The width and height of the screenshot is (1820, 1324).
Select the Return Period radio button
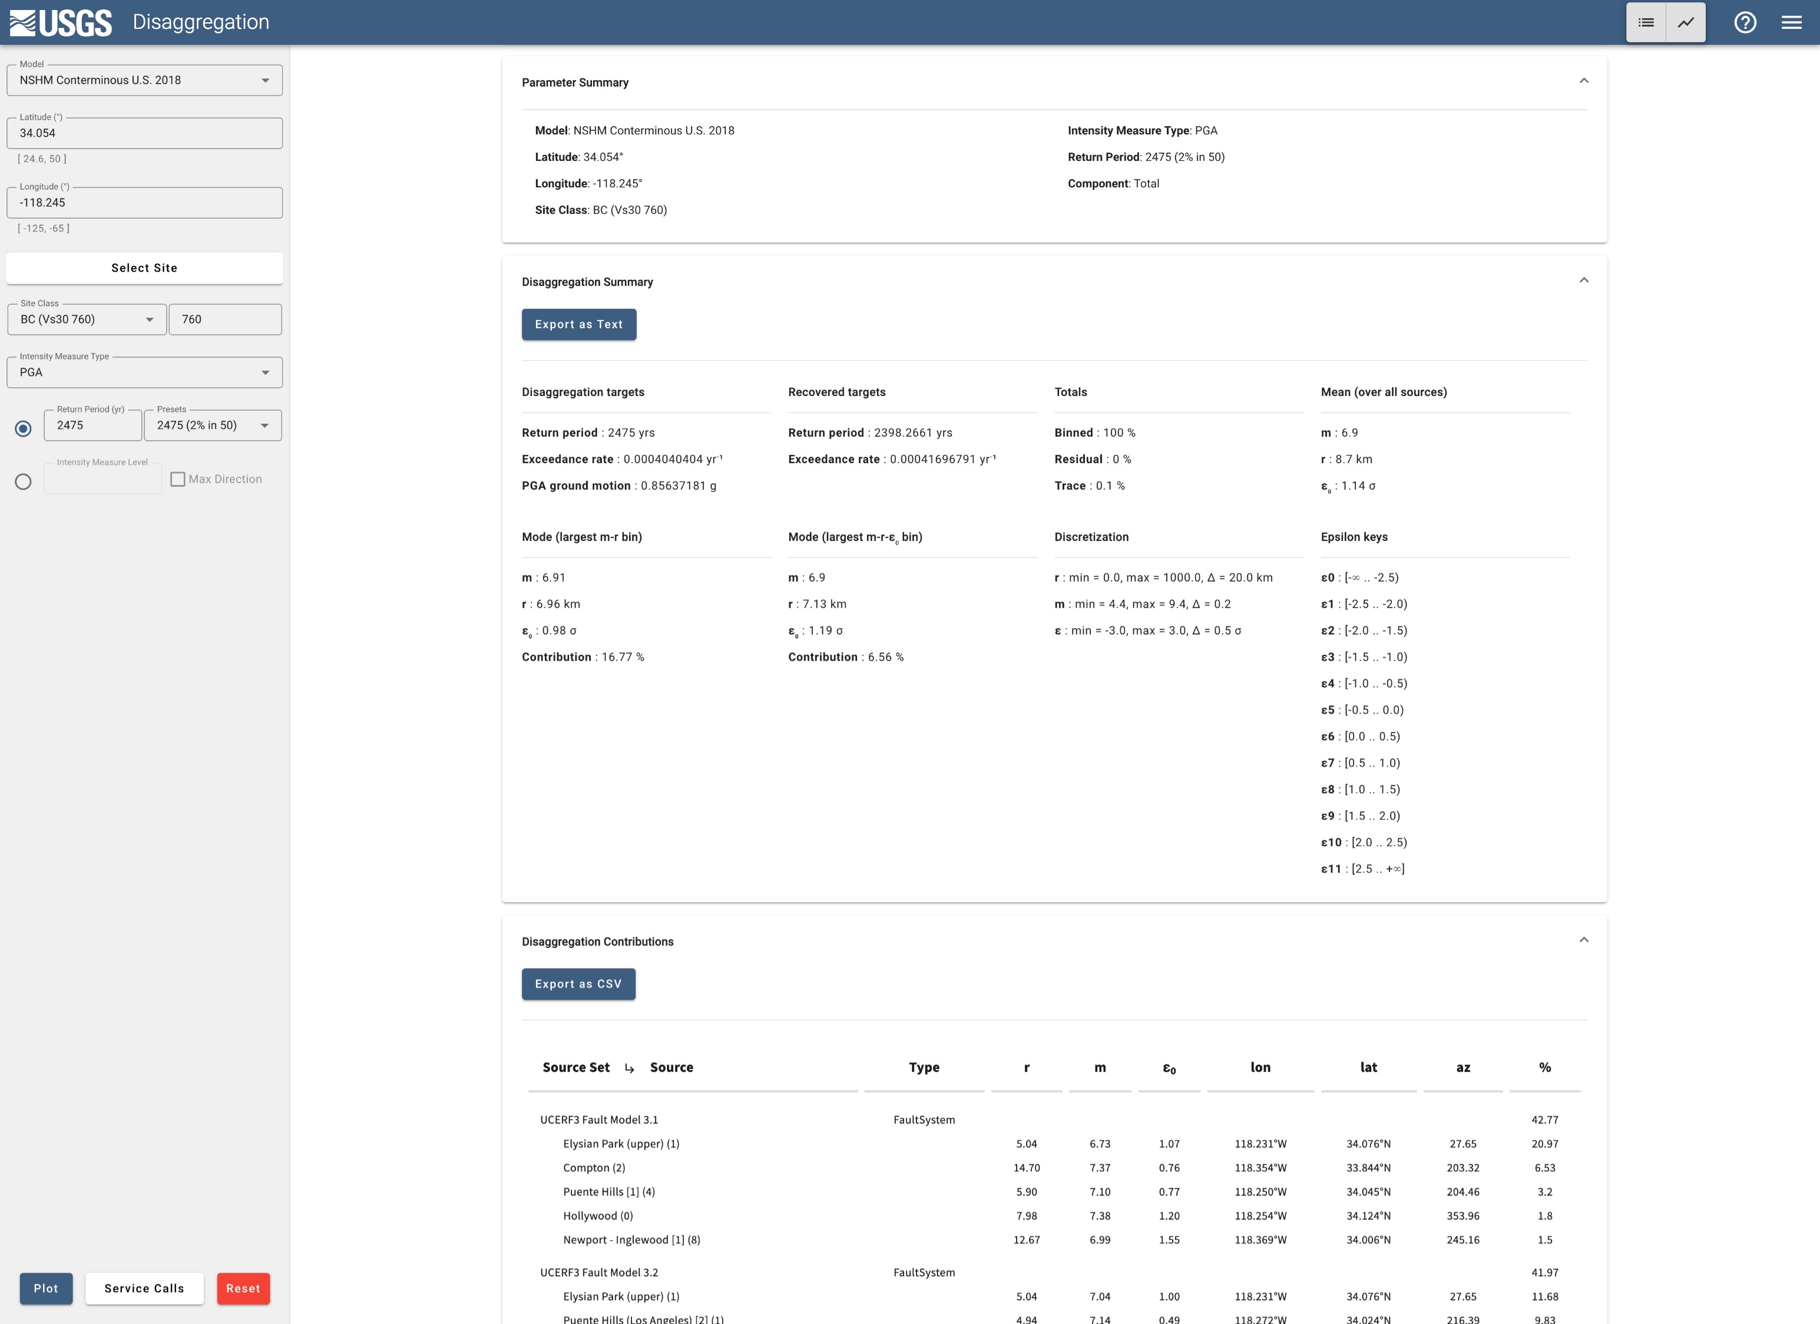pyautogui.click(x=24, y=429)
